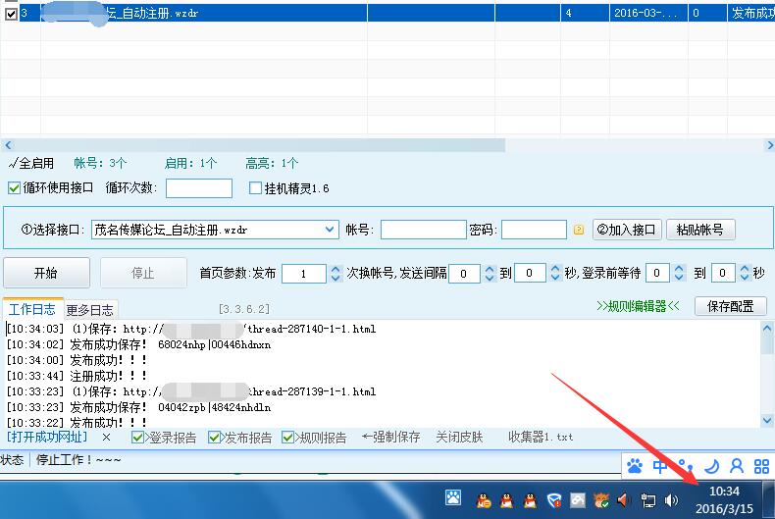Open the user profile icon in input toolbar
This screenshot has height=519, width=775.
pyautogui.click(x=737, y=466)
